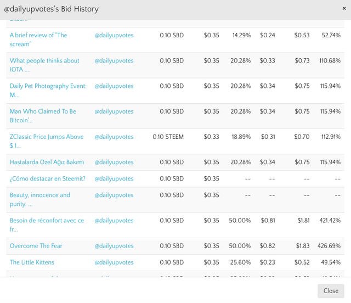Click @dailyupvotes in the Hastalarda row
Image resolution: width=351 pixels, height=303 pixels.
[x=114, y=162]
